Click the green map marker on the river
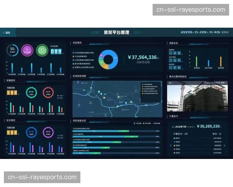 pos(117,106)
